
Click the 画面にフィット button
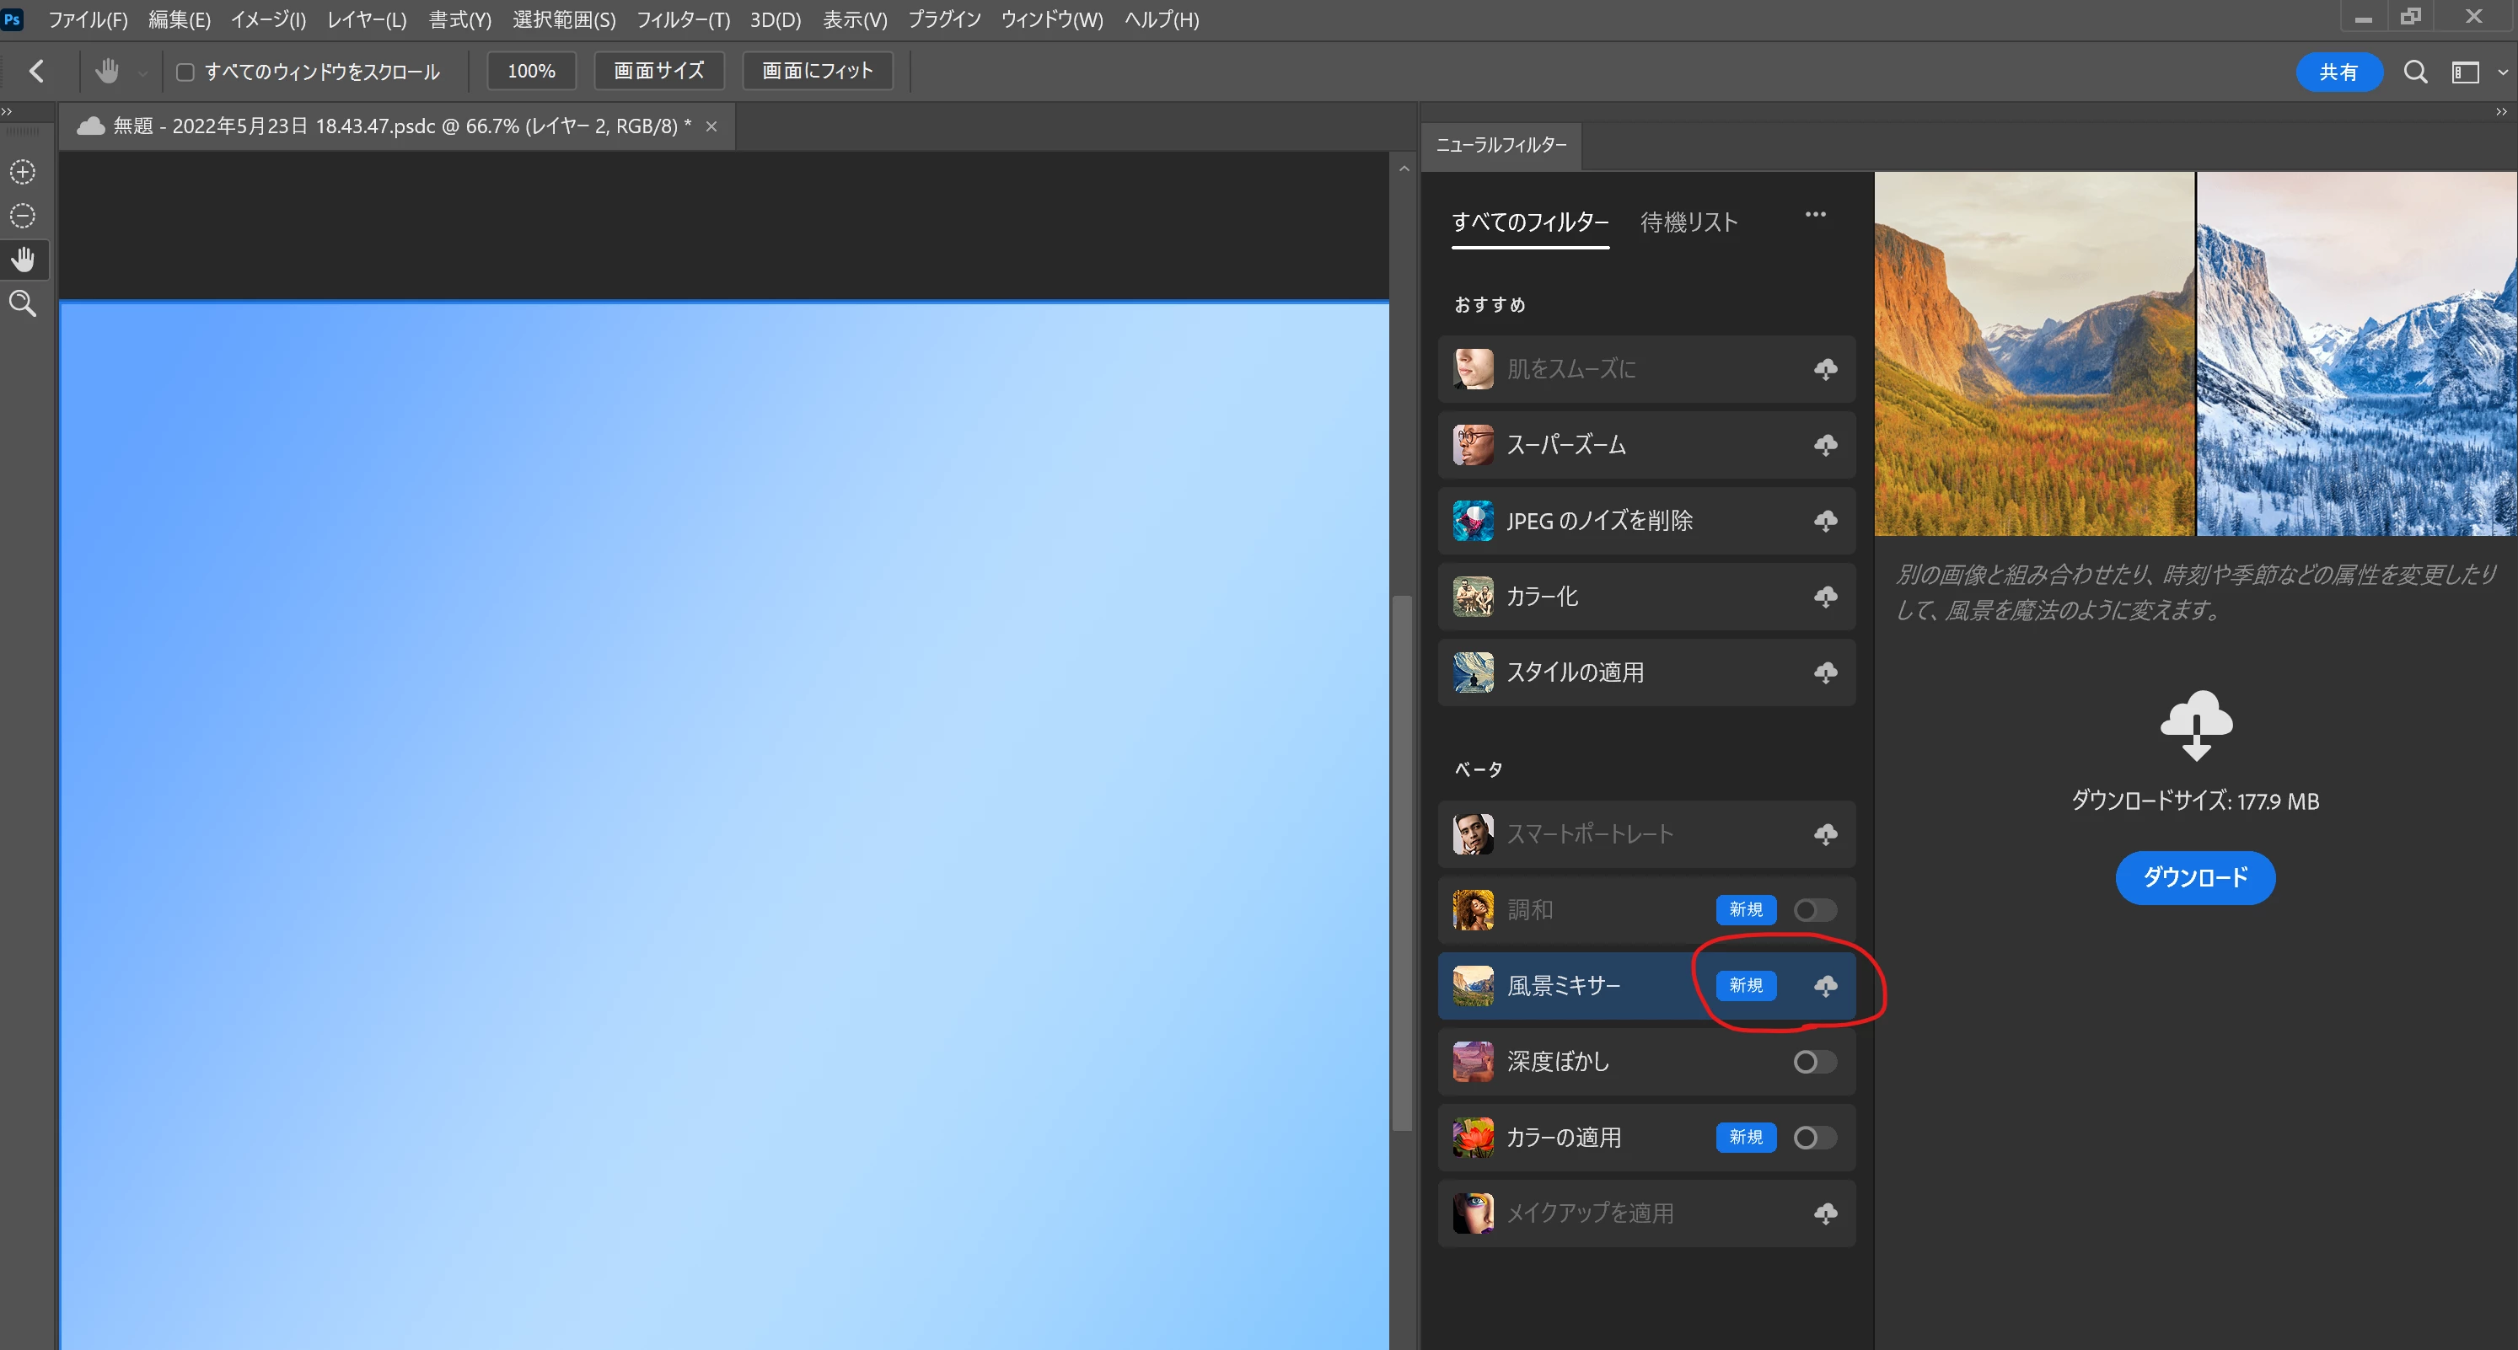pyautogui.click(x=817, y=72)
